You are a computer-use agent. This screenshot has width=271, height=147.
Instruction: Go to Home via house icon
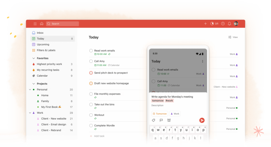[42, 24]
